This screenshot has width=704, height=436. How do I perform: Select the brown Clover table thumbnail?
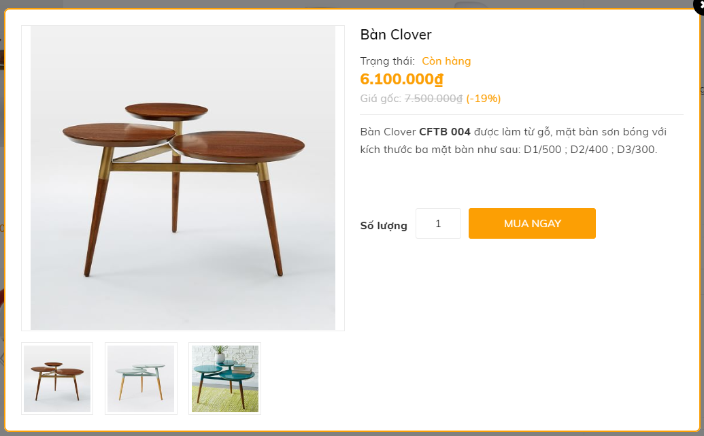pos(57,379)
